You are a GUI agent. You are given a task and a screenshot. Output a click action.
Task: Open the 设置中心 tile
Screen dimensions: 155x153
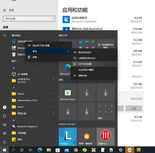click(x=106, y=137)
